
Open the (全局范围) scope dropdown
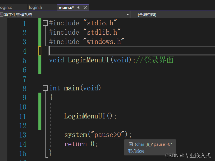(x=147, y=15)
